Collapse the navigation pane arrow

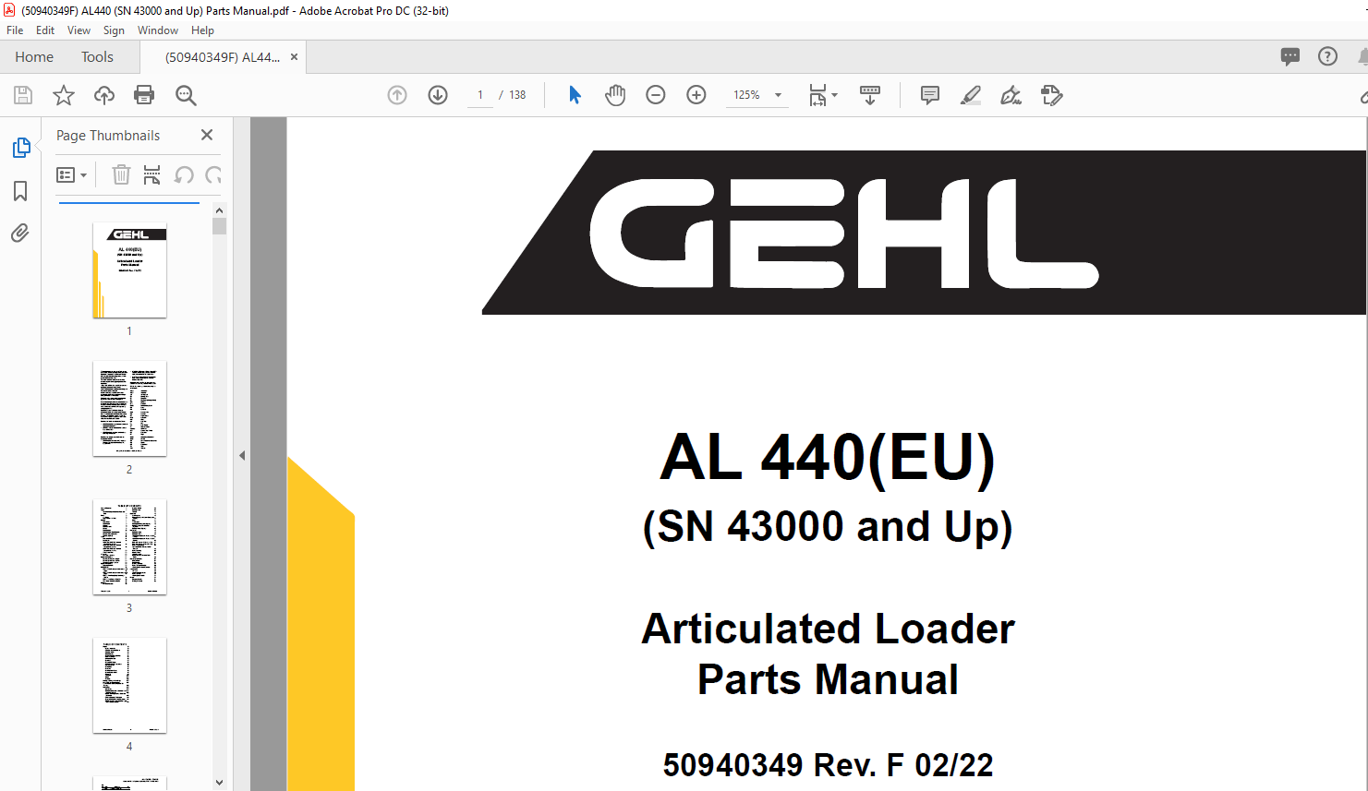click(242, 455)
